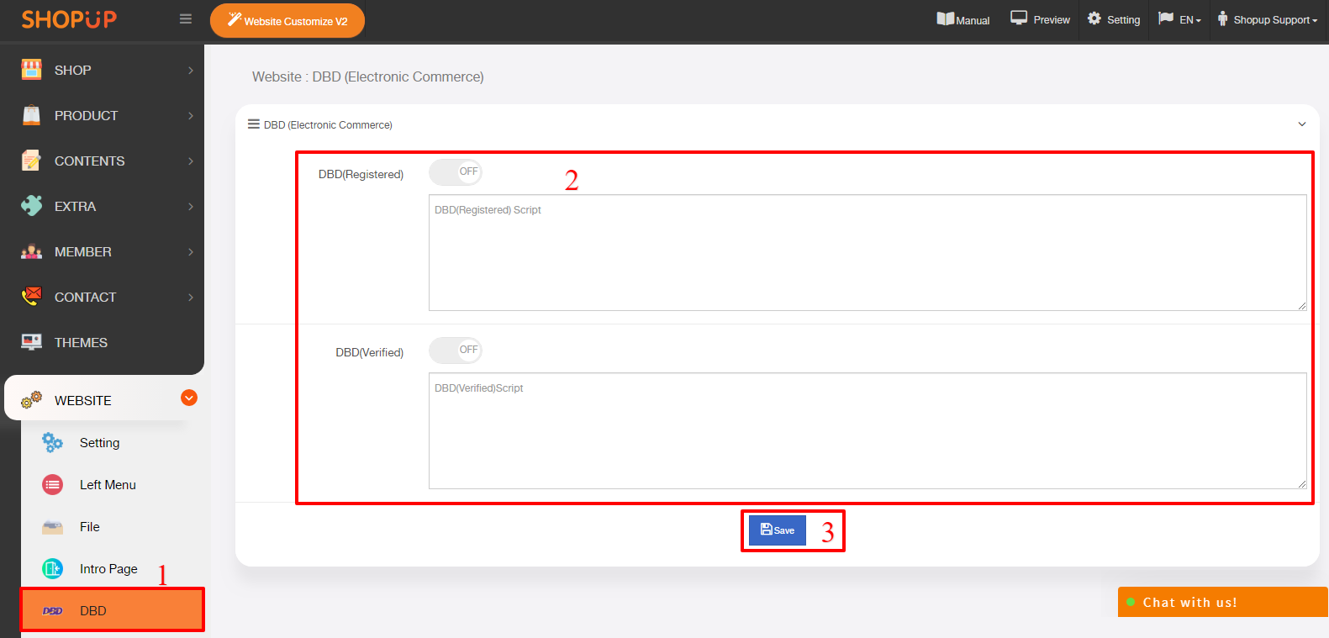Expand the CONTENTS menu chevron
Image resolution: width=1329 pixels, height=638 pixels.
point(191,161)
